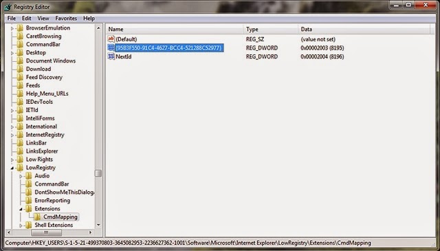Click the tree vertical scrollbar thumb

point(98,173)
